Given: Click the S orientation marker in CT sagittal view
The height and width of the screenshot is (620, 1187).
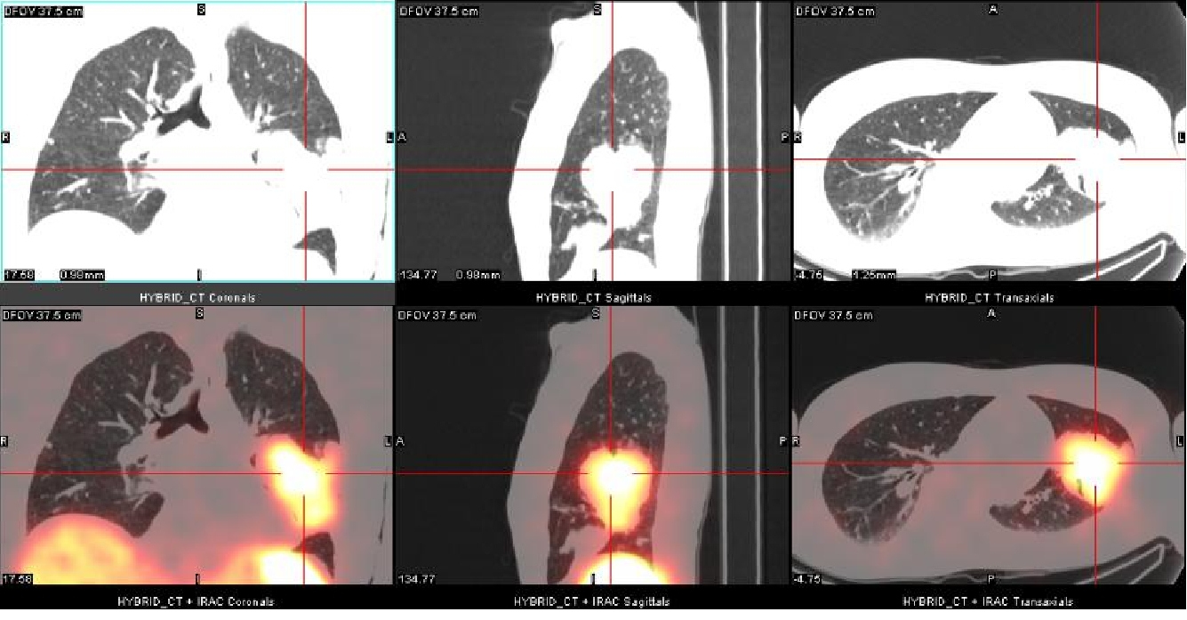Looking at the screenshot, I should pos(597,9).
